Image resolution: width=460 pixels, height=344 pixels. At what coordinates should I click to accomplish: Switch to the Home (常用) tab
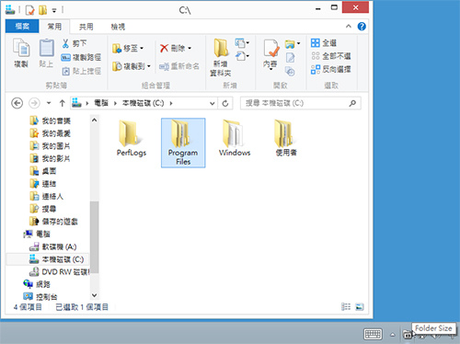pyautogui.click(x=54, y=27)
